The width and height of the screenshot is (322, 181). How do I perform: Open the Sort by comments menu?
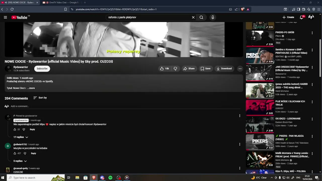[40, 98]
